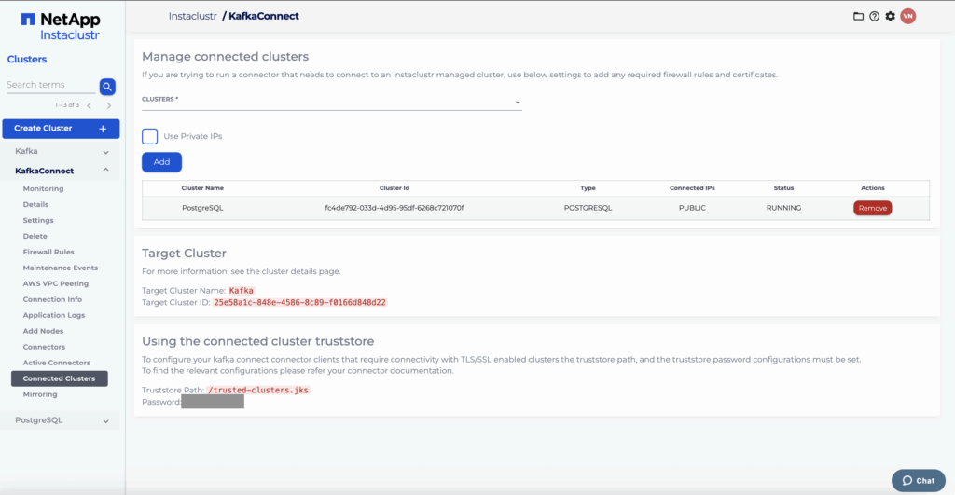This screenshot has width=955, height=495.
Task: Click the VN user avatar
Action: [x=907, y=16]
